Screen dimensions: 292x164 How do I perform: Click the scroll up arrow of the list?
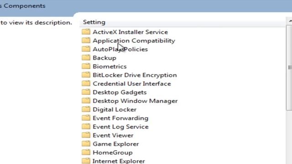coord(290,21)
